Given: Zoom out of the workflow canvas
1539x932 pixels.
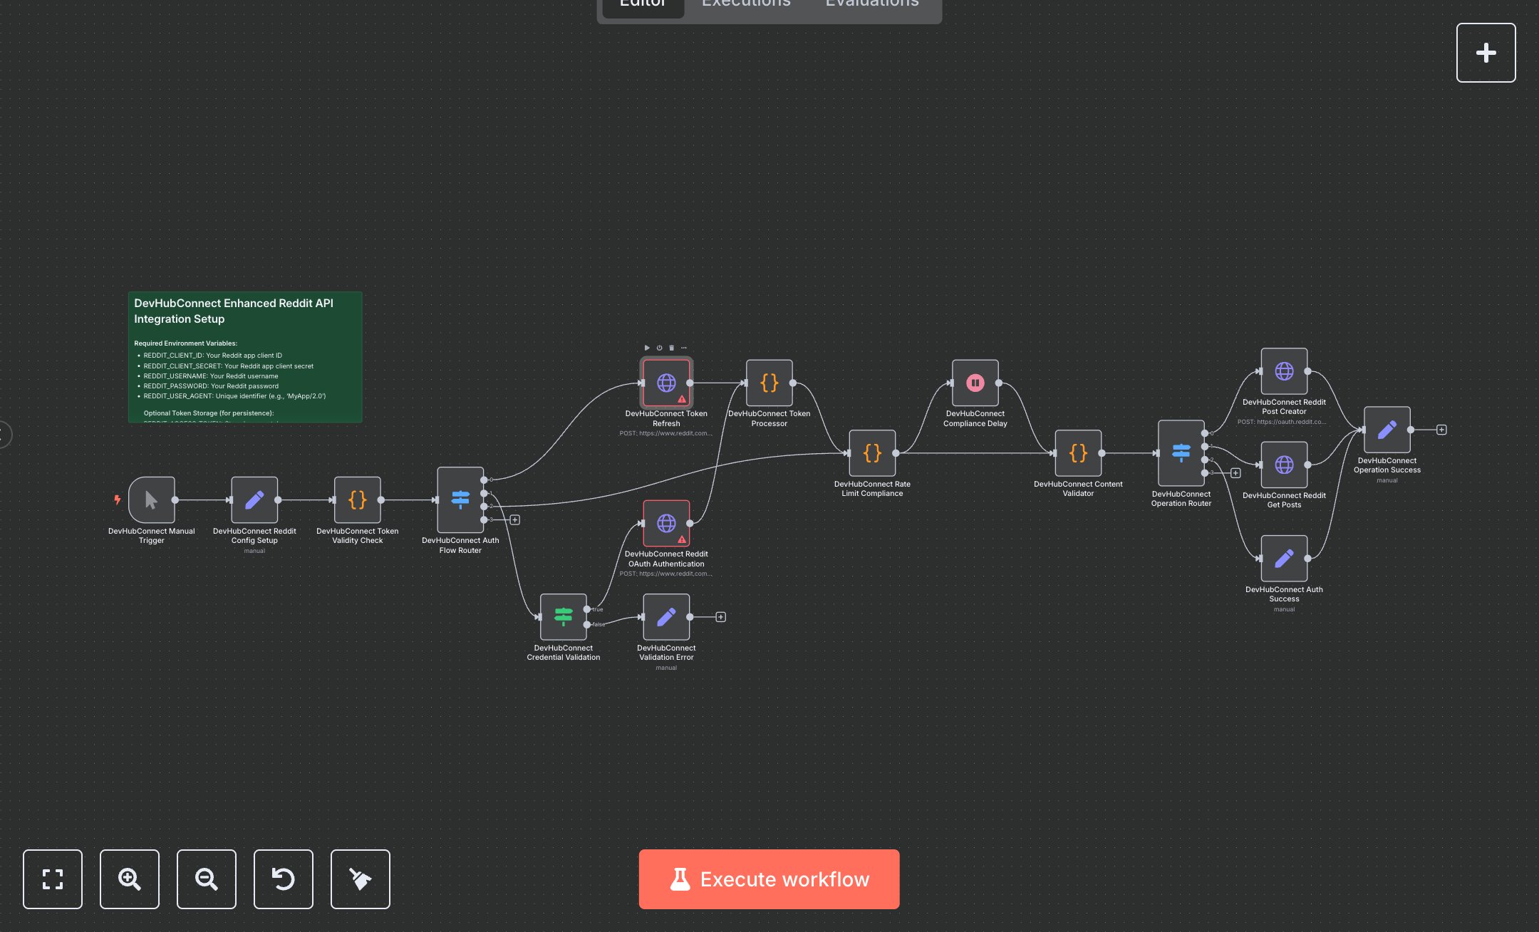Looking at the screenshot, I should click(x=206, y=879).
